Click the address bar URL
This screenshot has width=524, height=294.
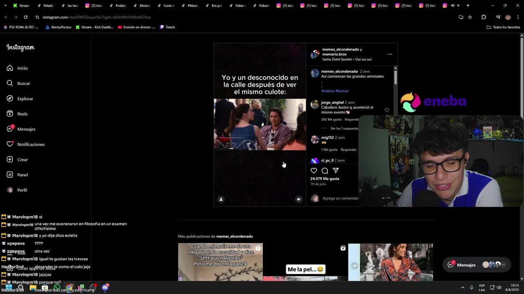(x=97, y=17)
